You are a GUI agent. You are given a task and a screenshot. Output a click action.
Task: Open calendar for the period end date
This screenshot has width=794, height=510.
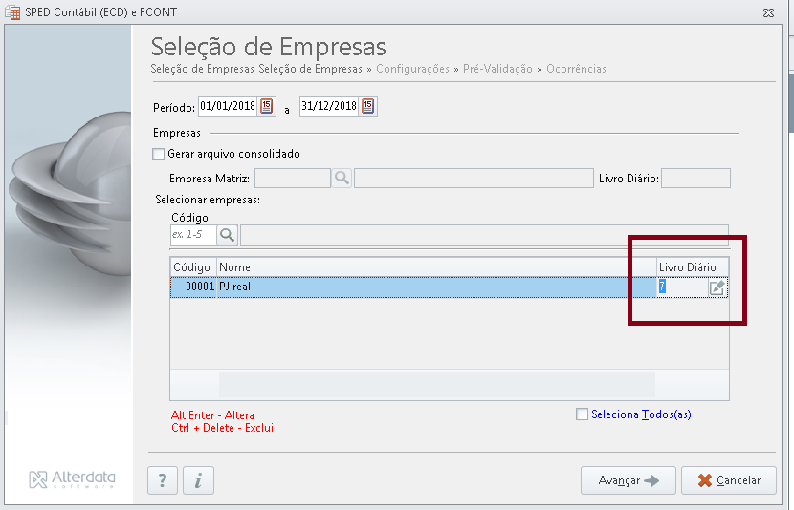[x=368, y=106]
